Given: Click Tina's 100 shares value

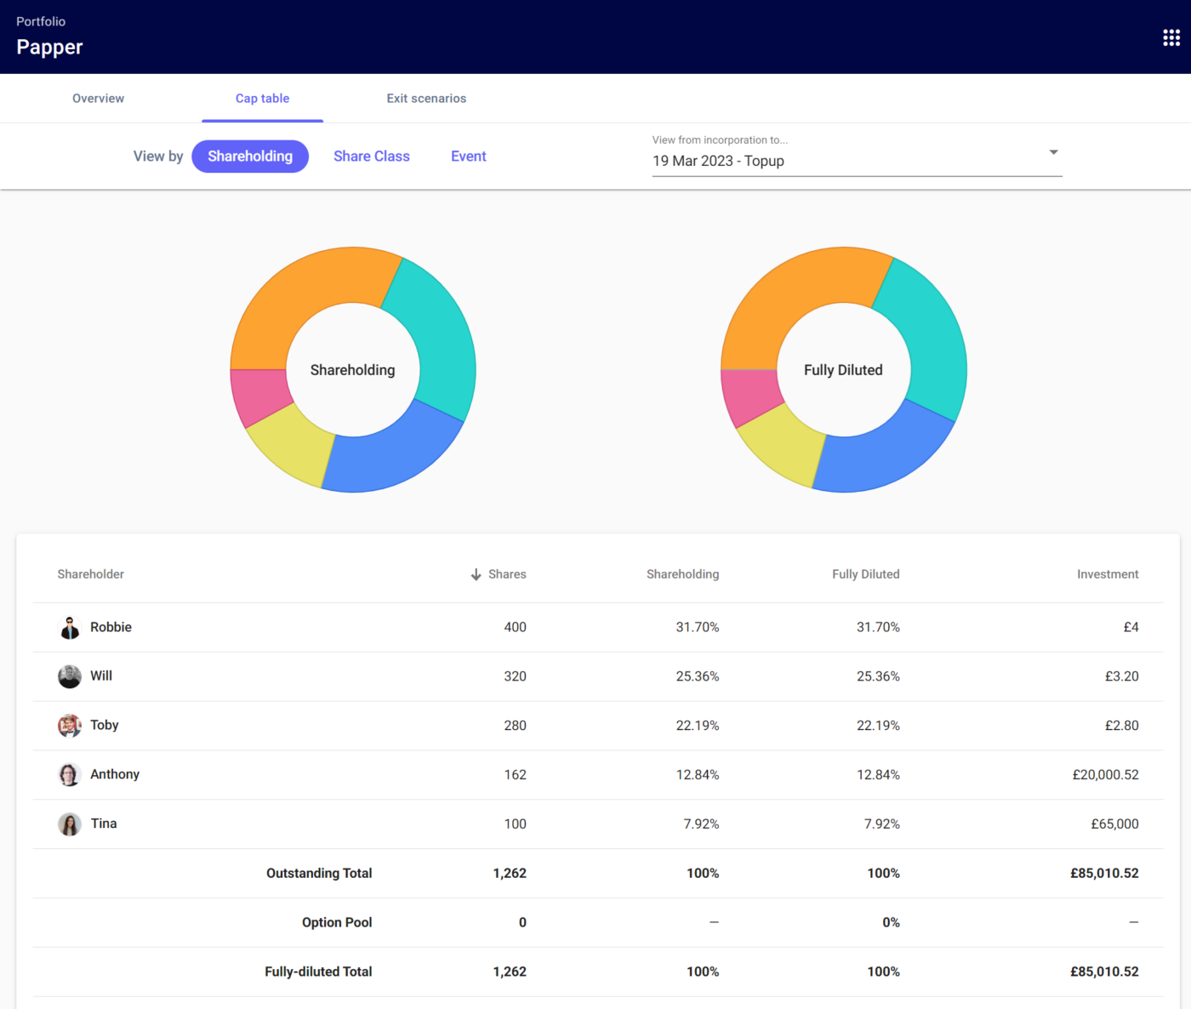Looking at the screenshot, I should [515, 824].
